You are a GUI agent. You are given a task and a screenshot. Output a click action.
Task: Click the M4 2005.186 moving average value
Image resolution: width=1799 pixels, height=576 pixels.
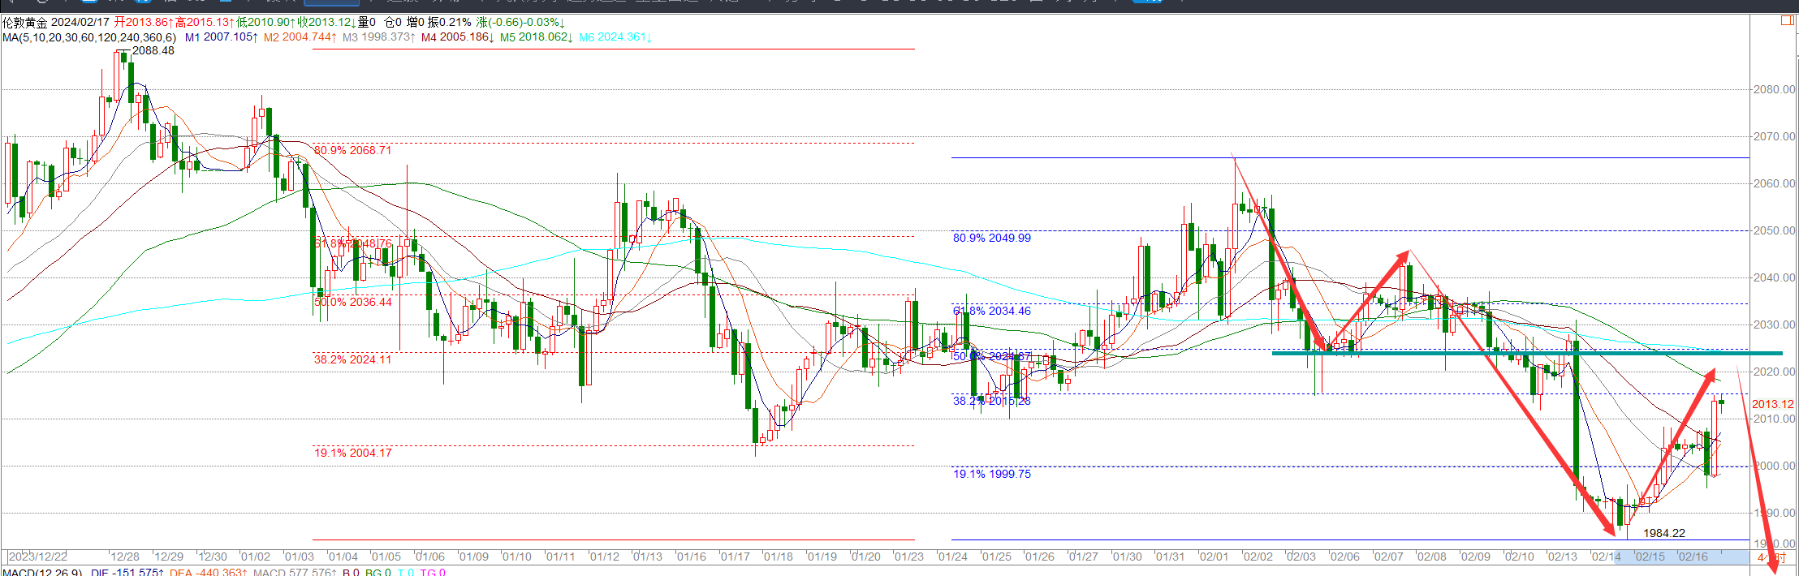457,37
